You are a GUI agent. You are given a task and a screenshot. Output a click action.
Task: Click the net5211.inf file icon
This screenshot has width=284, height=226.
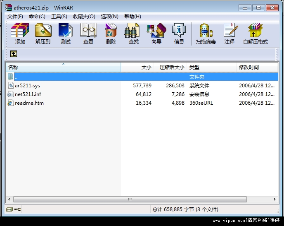(x=10, y=94)
